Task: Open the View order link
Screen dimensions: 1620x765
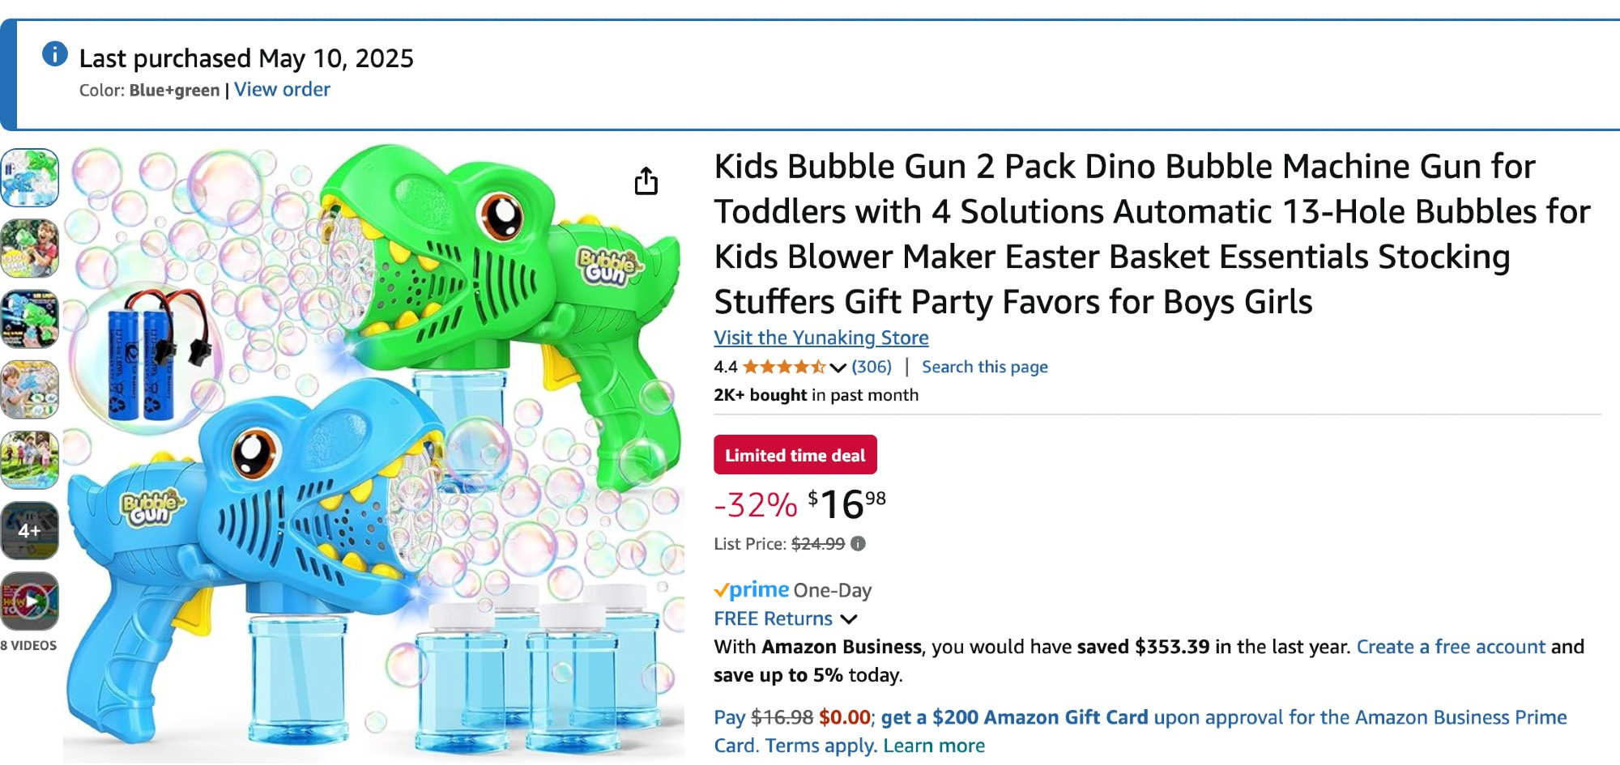Action: pos(282,90)
